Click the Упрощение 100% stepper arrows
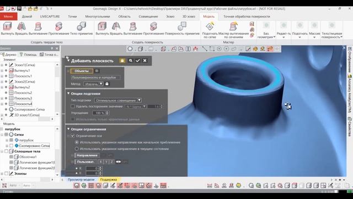Image resolution: width=353 pixels, height=199 pixels. pyautogui.click(x=107, y=113)
